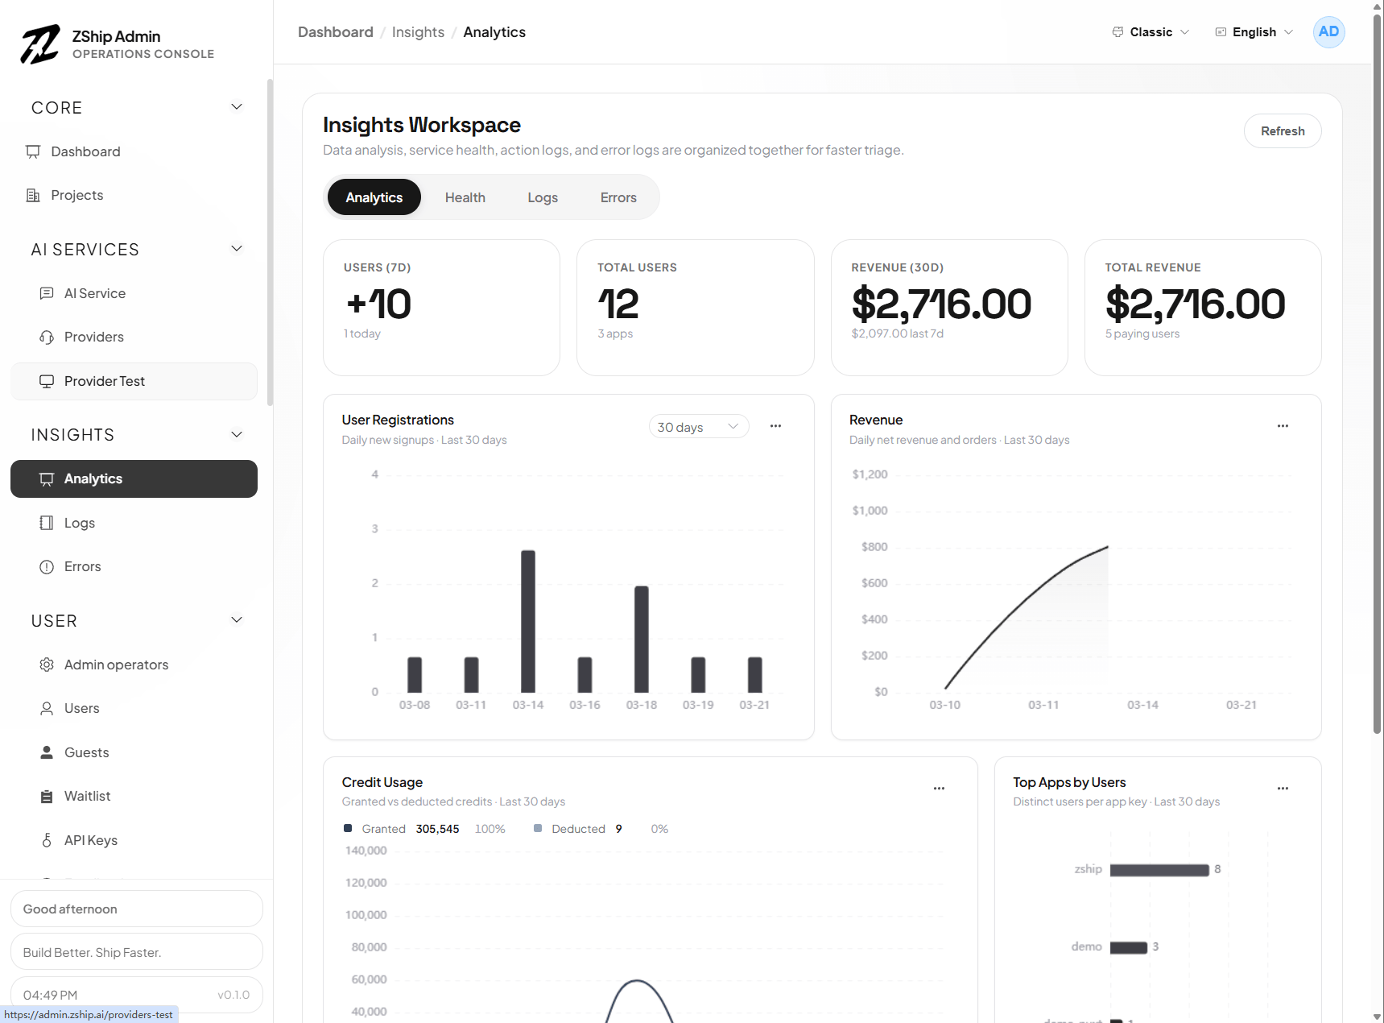1384x1023 pixels.
Task: Switch to the Errors tab
Action: [618, 197]
